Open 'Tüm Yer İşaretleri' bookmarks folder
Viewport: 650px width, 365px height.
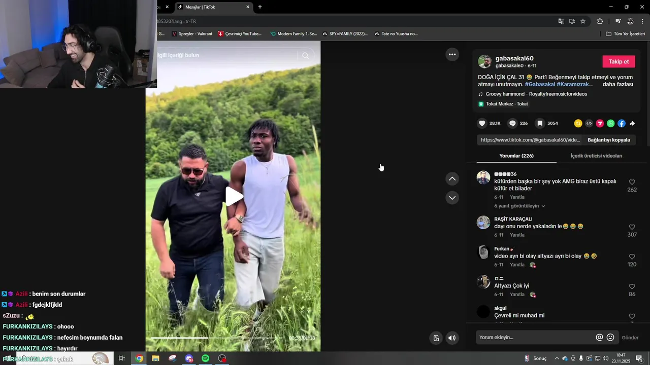625,34
